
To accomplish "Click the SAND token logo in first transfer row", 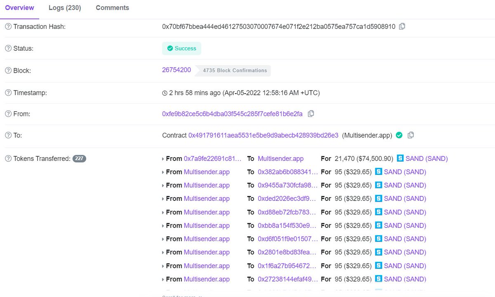I will coord(399,158).
